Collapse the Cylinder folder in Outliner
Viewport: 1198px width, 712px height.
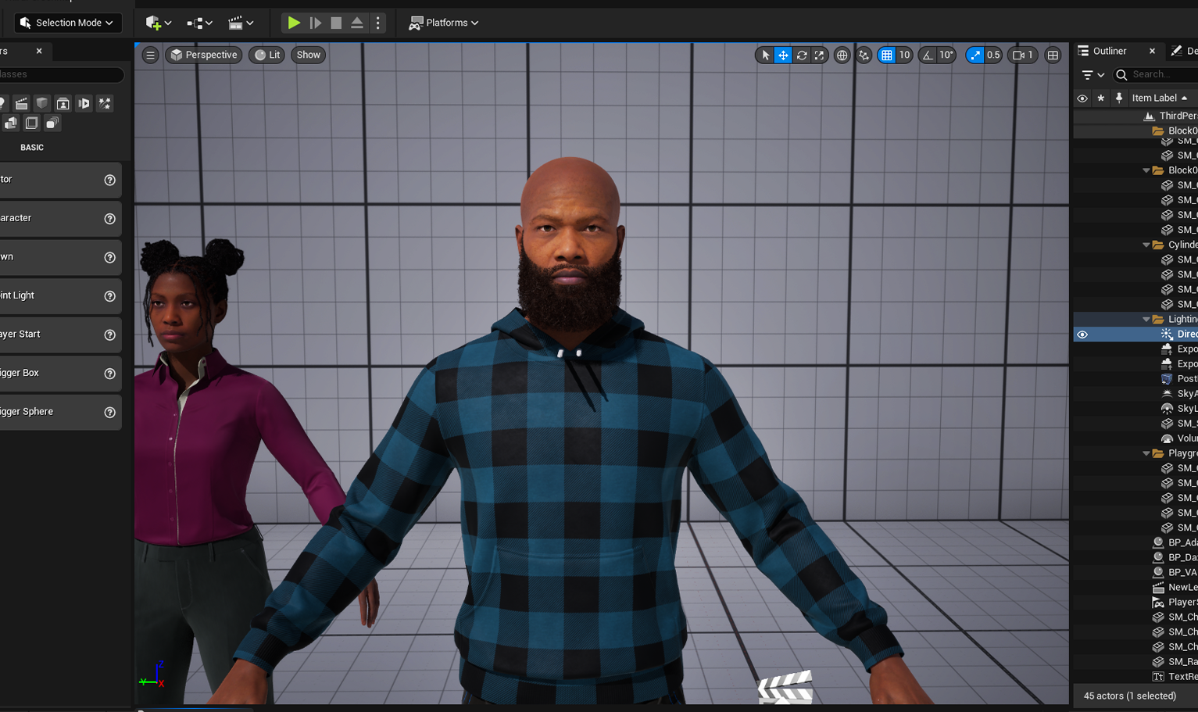1146,245
